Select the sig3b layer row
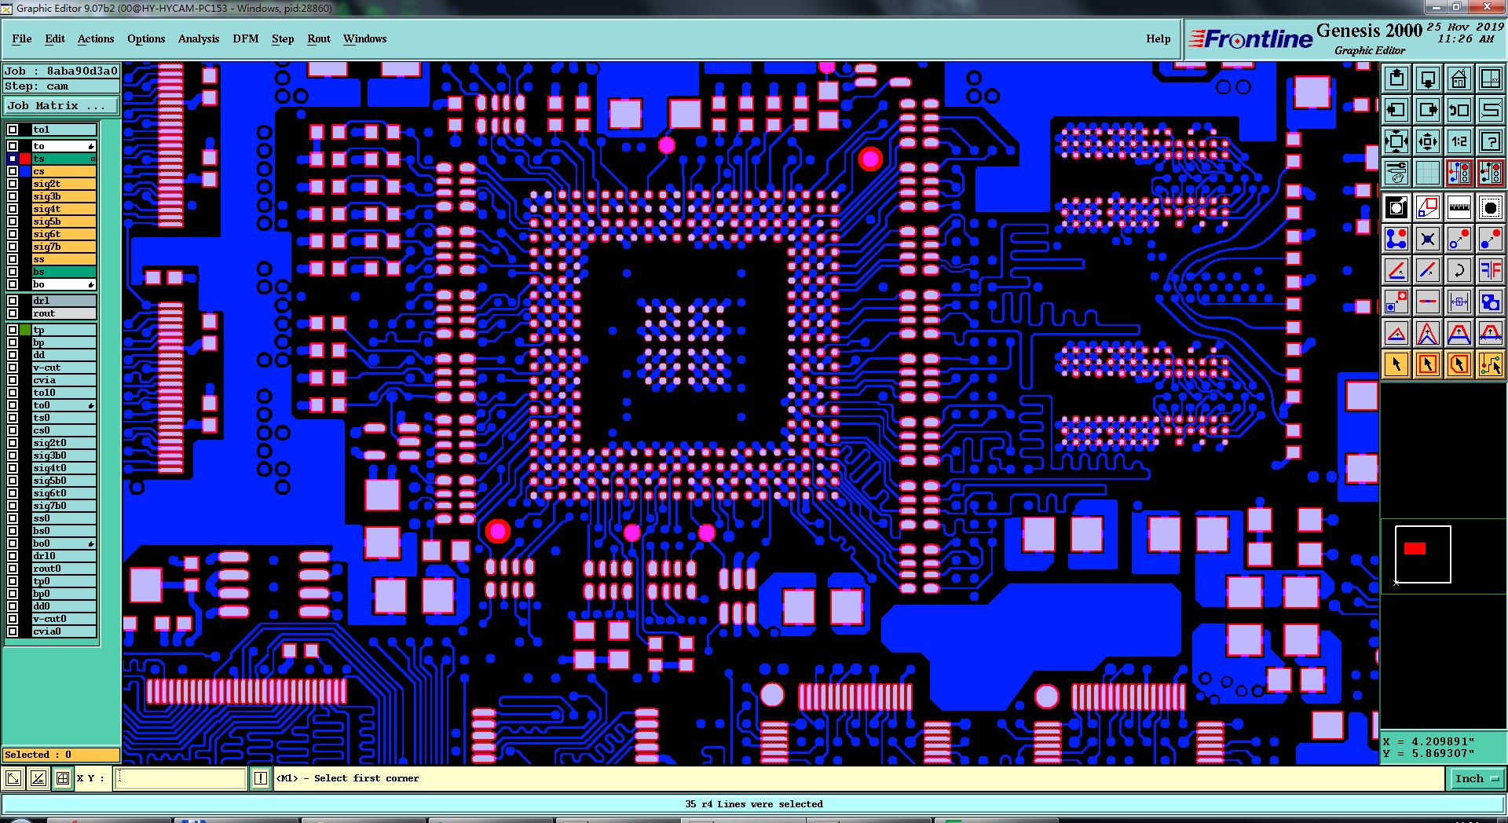 pyautogui.click(x=64, y=196)
